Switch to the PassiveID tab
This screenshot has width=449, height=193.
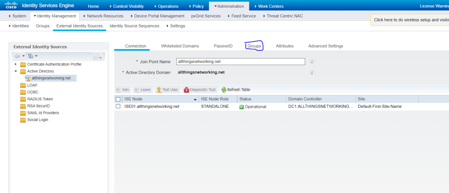[223, 46]
